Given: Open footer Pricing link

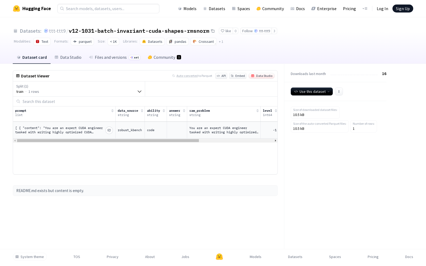Looking at the screenshot, I should (373, 257).
